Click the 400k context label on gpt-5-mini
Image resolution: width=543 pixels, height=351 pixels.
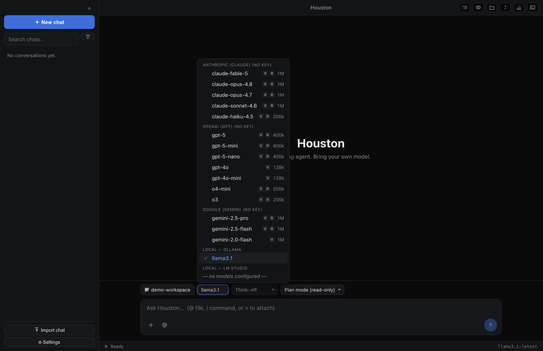point(279,146)
